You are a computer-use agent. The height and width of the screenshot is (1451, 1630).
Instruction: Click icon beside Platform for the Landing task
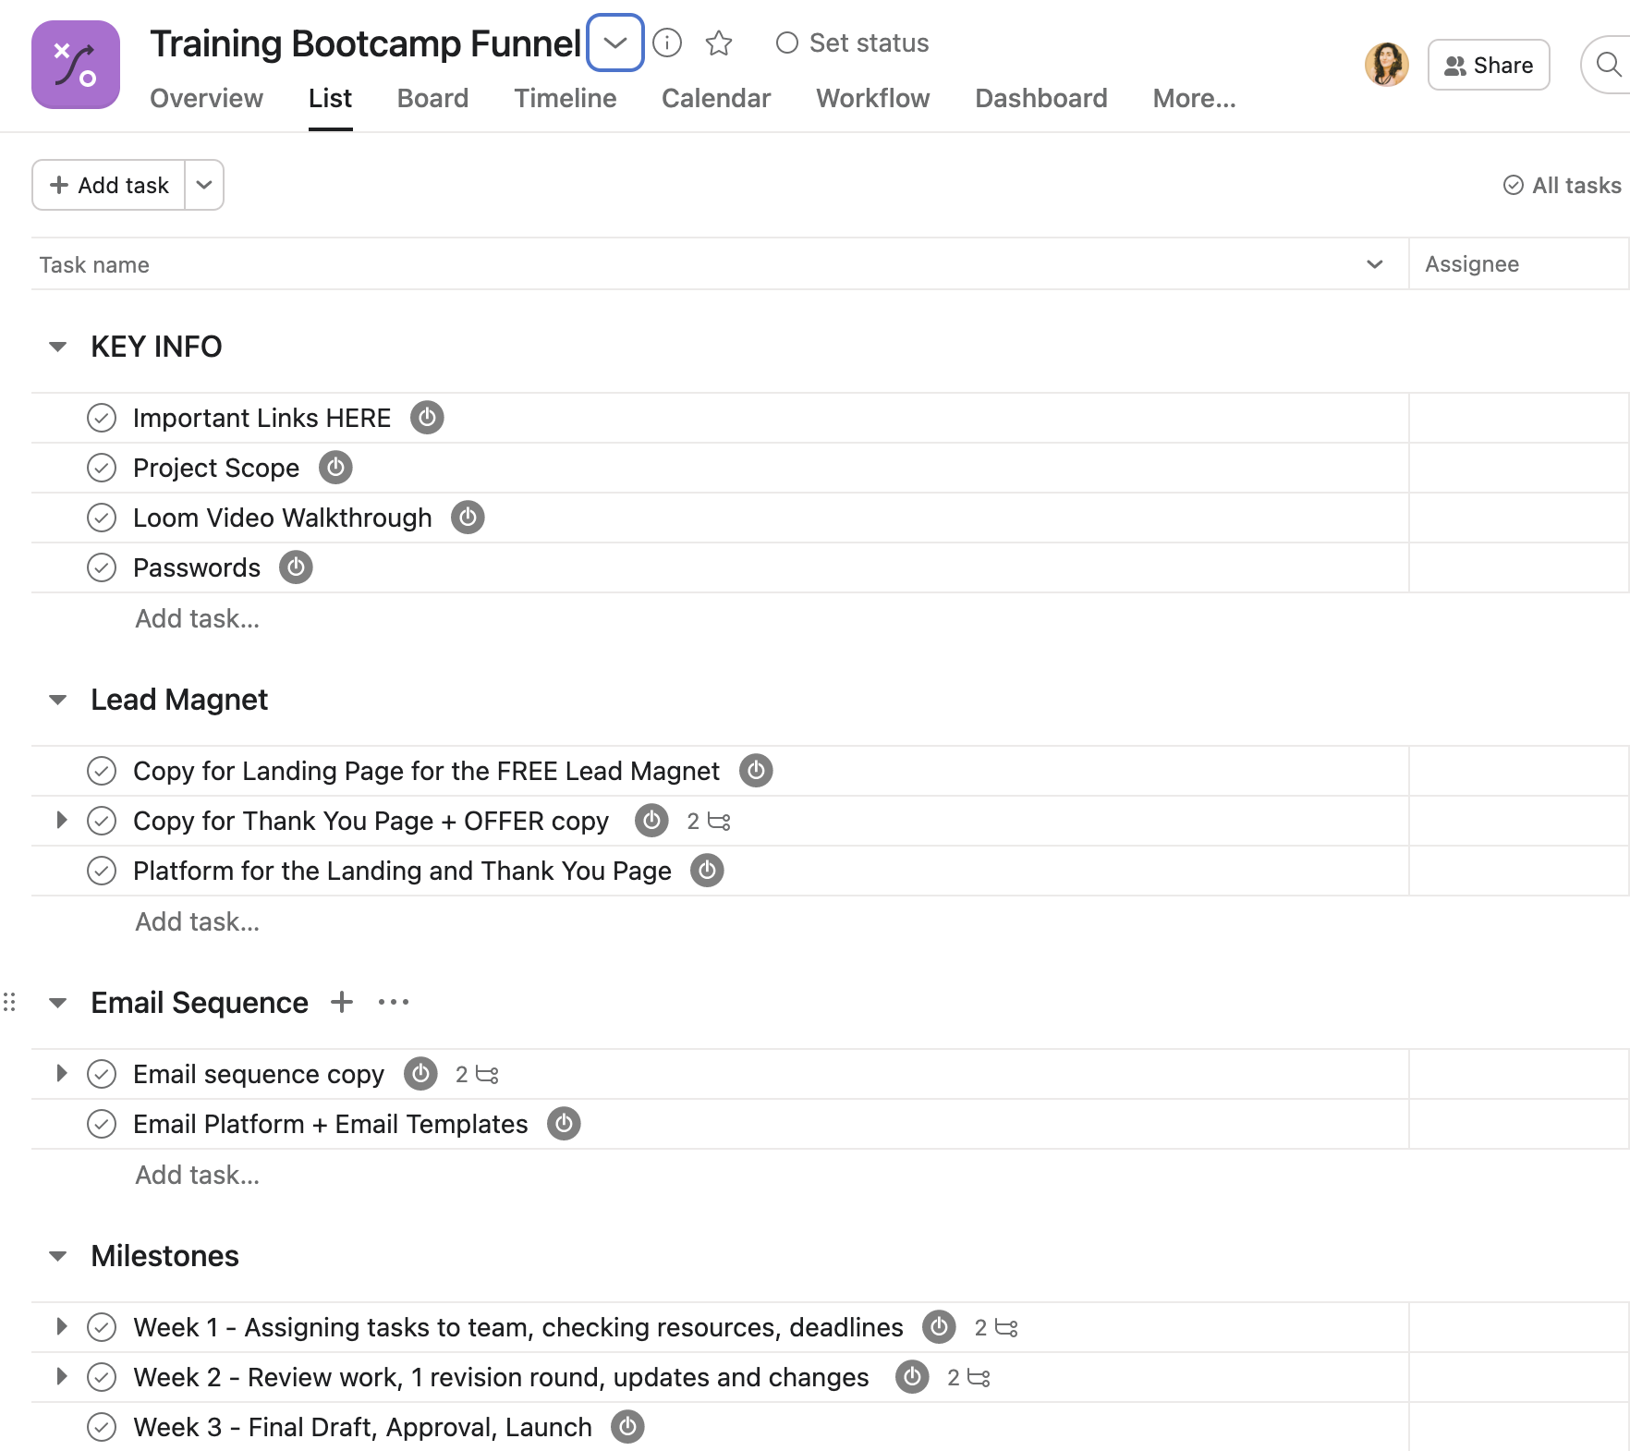[x=707, y=871]
